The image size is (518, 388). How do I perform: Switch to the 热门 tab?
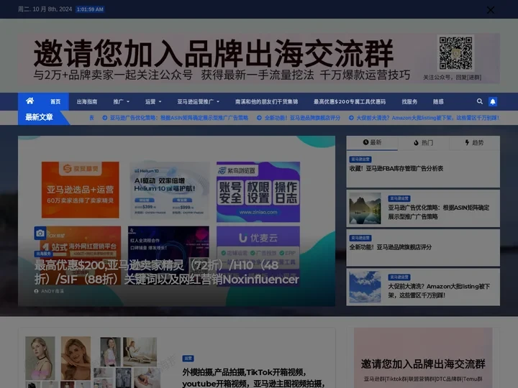point(423,143)
